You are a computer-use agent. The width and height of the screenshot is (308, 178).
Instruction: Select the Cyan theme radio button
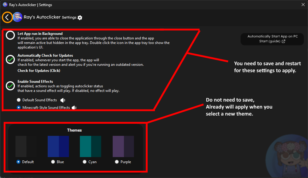(x=84, y=162)
